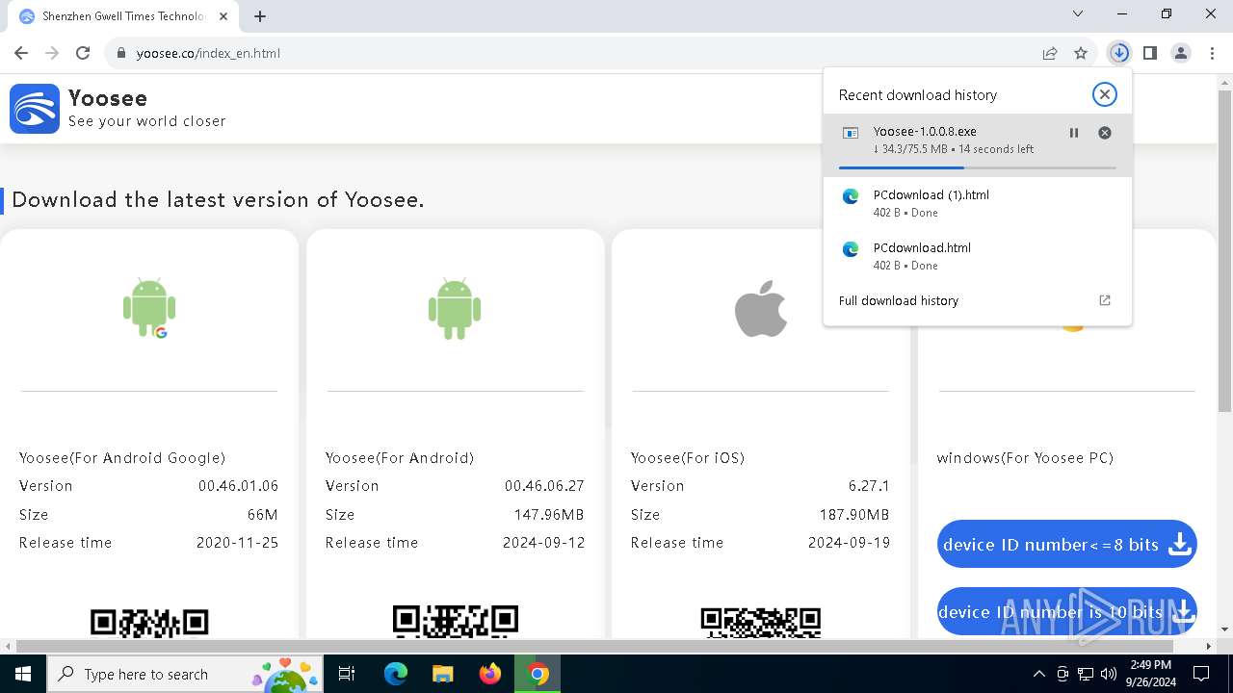Click QR code for Yoosee iOS
Screen dimensions: 1233x693
761,622
